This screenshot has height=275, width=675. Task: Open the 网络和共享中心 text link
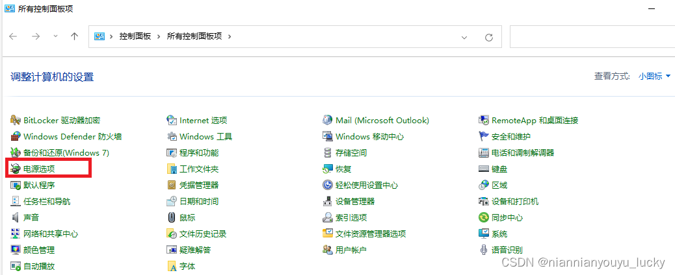(51, 234)
